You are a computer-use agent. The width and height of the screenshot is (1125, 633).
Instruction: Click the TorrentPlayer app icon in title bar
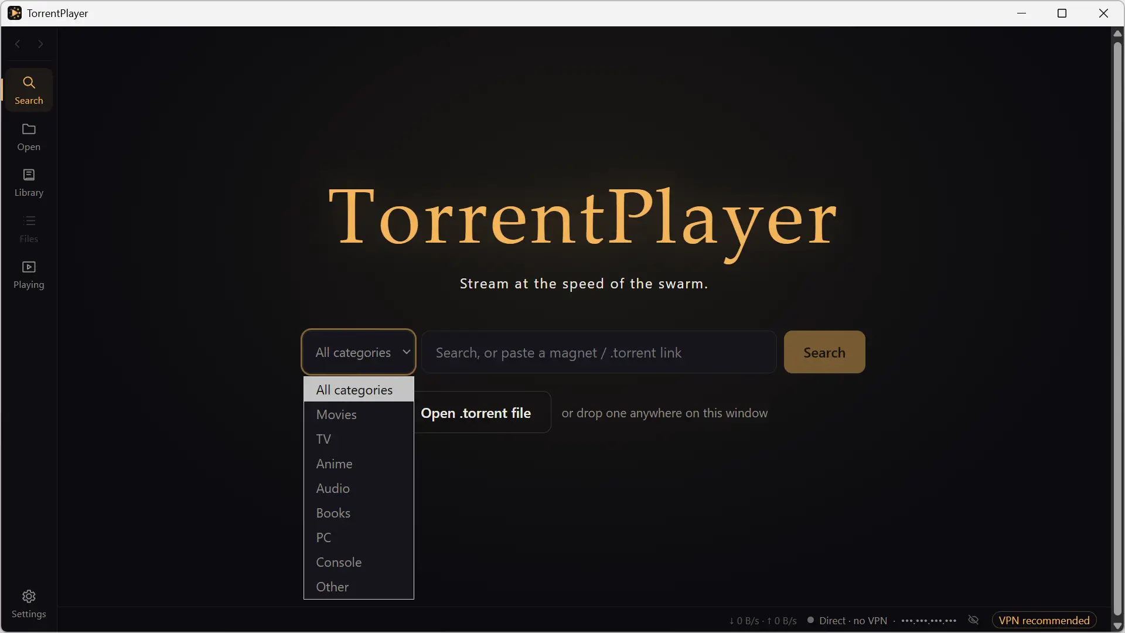tap(14, 13)
